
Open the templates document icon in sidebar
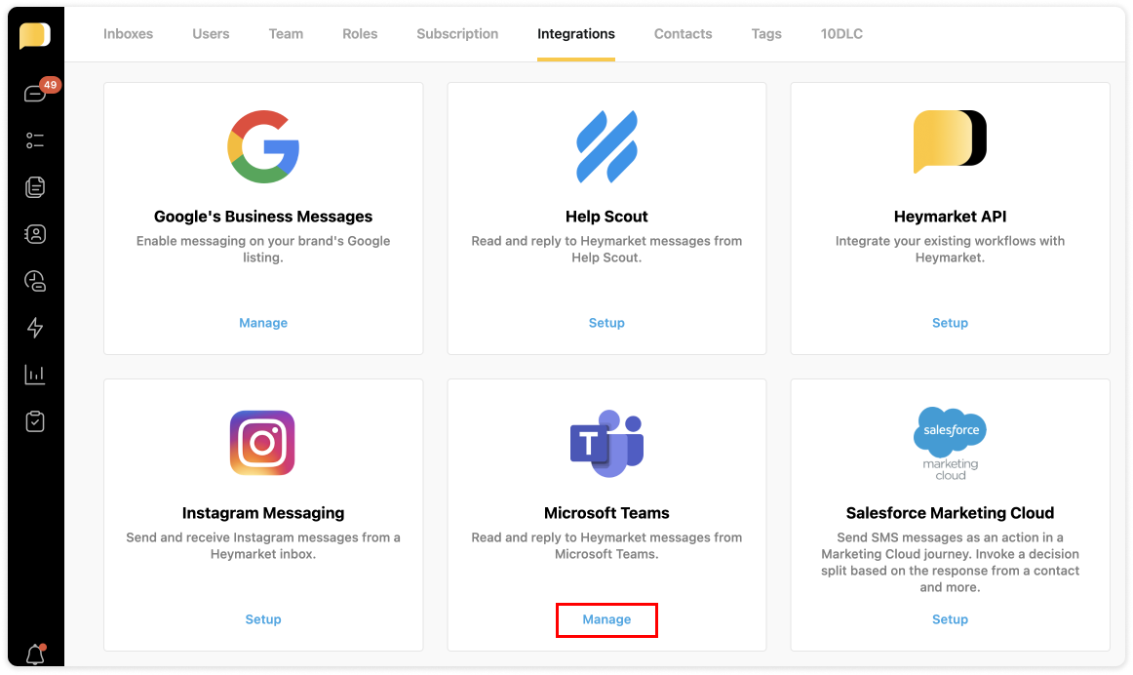pos(35,187)
